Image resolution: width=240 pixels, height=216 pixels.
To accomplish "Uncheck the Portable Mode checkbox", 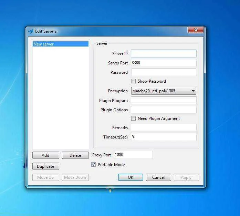I will [93, 165].
